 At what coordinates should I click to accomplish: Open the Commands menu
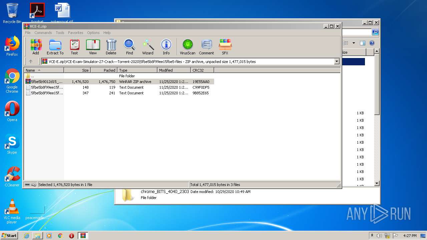tap(43, 33)
